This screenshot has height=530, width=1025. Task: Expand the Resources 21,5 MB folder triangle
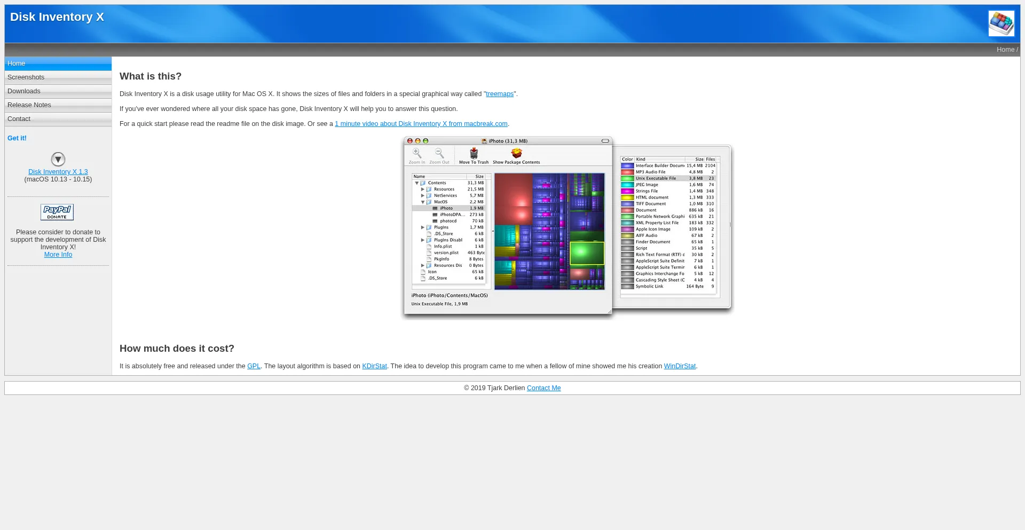(422, 189)
